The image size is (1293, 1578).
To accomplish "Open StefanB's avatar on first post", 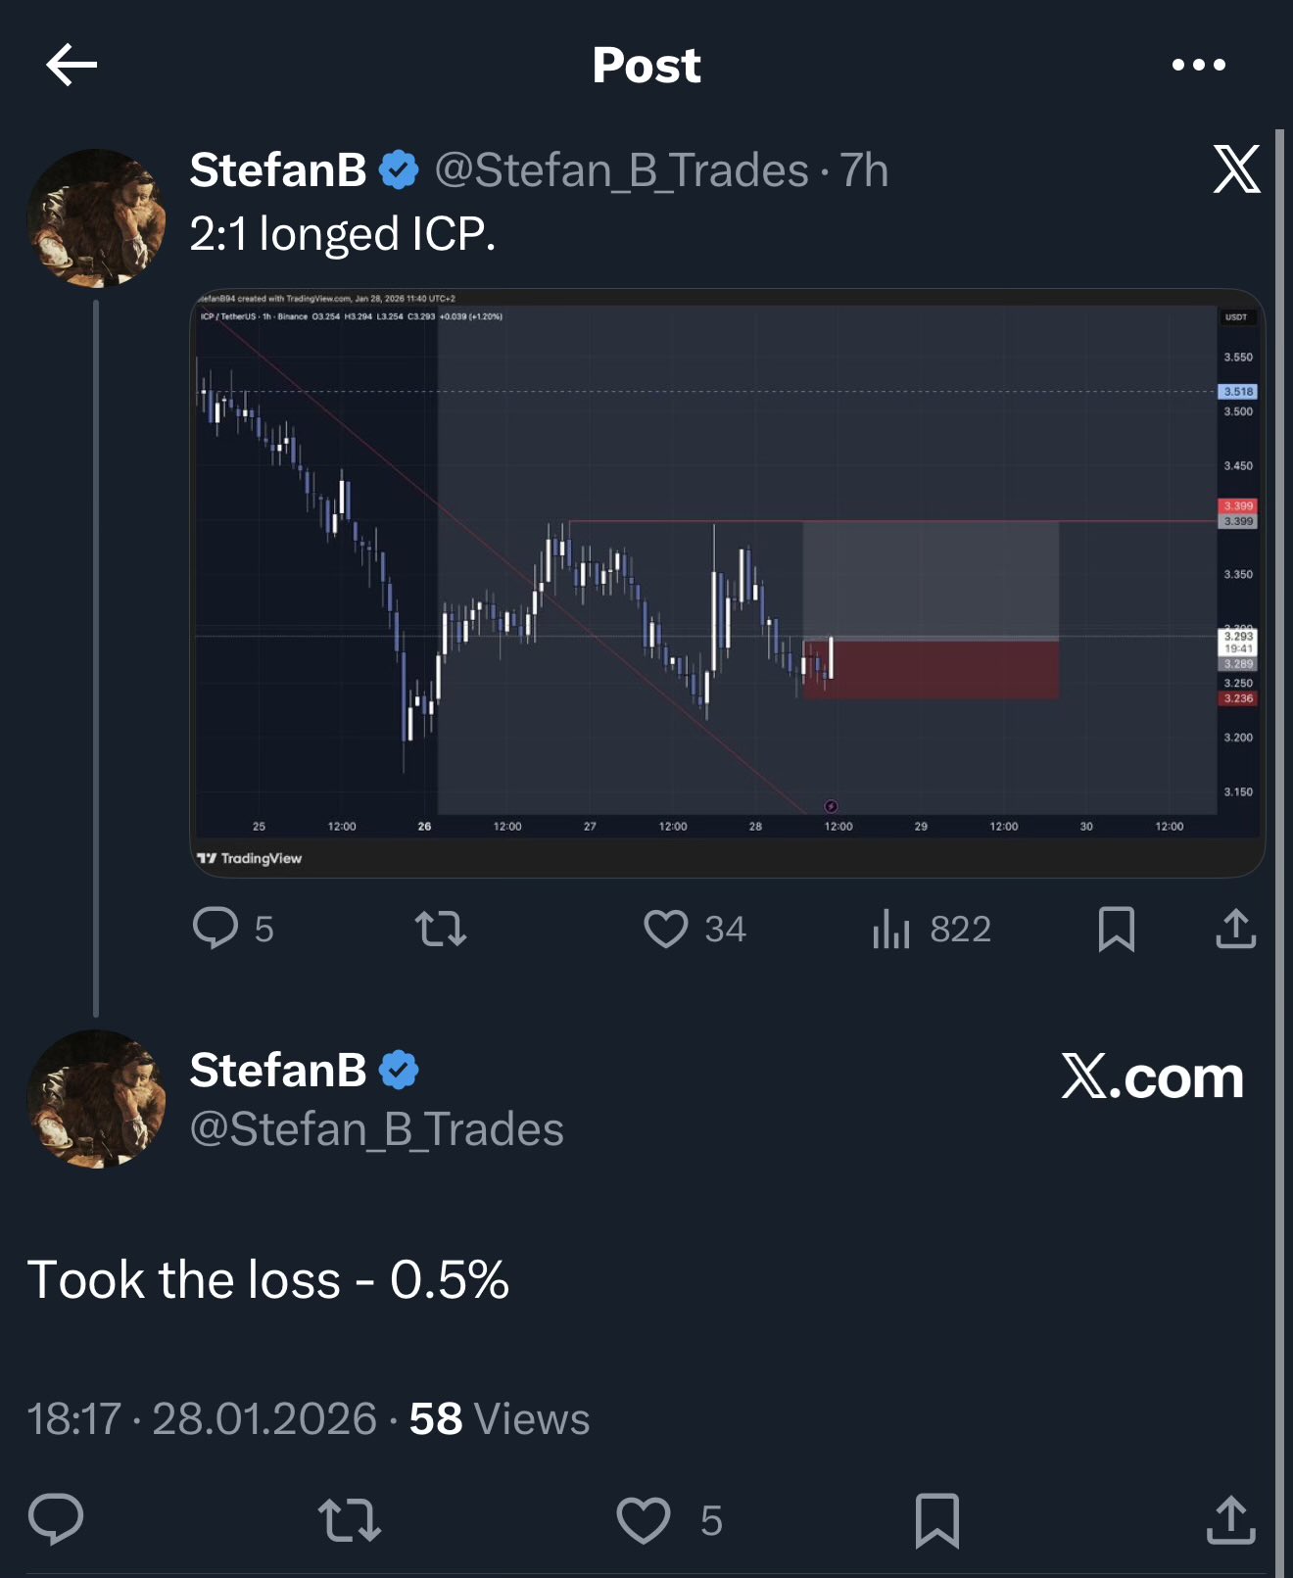I will (96, 217).
